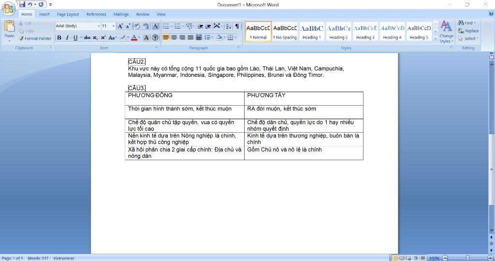Open the Review tab
Screen dimensions: 495x261
pos(143,14)
